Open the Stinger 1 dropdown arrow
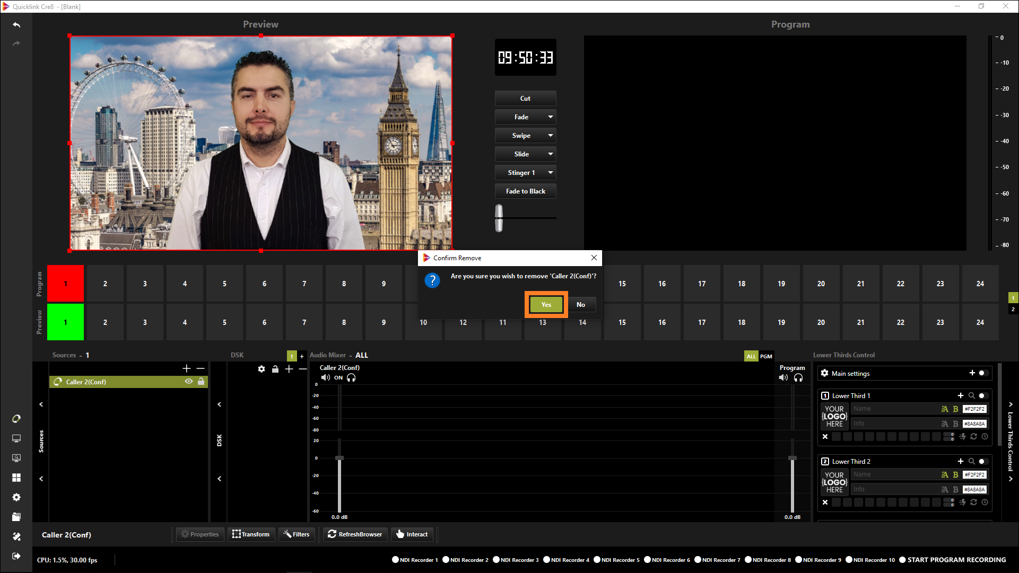Image resolution: width=1019 pixels, height=573 pixels. click(x=550, y=173)
